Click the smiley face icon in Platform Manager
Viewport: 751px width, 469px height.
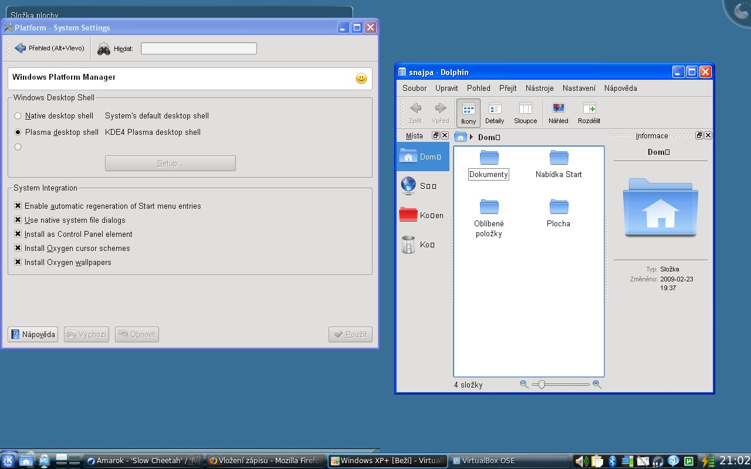[x=361, y=78]
